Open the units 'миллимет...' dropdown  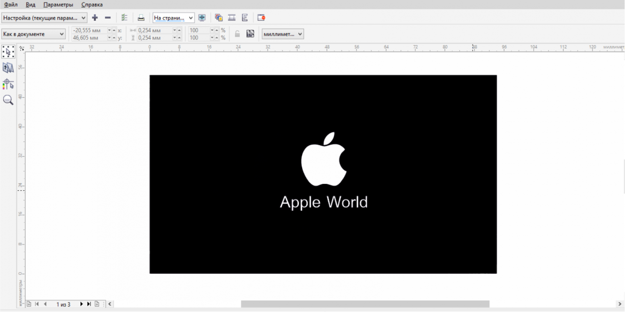tap(283, 34)
